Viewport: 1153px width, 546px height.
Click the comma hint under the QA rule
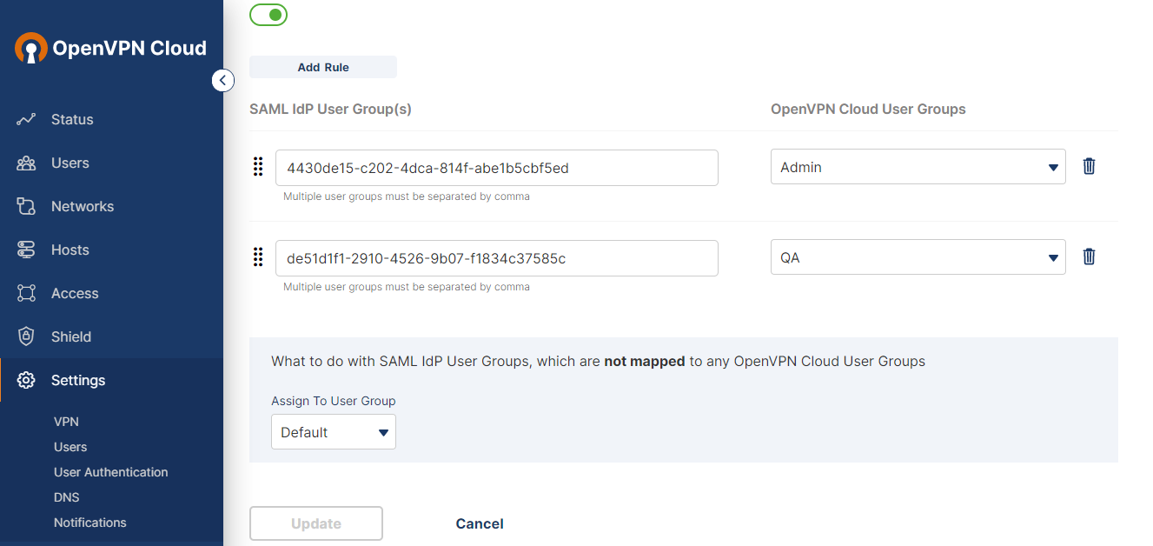407,287
